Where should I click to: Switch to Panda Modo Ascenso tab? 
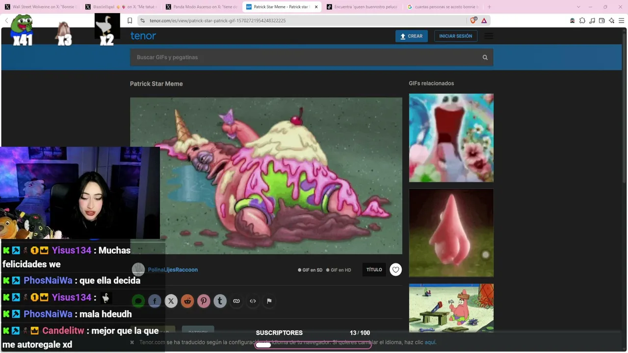(x=201, y=7)
